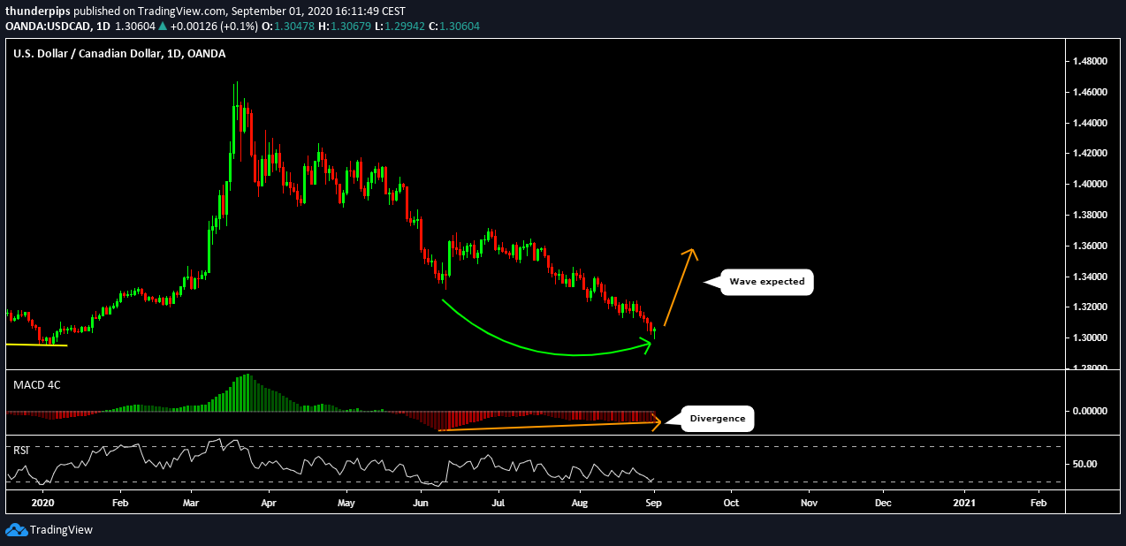Click the 1.30000 price axis label
Screen dimensions: 1126x546
[x=1091, y=337]
